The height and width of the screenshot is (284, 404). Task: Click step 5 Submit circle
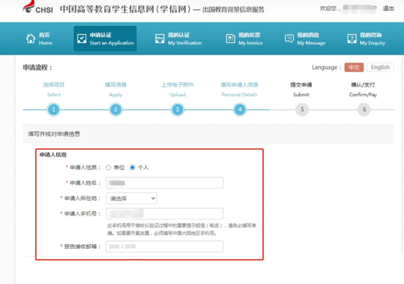(x=302, y=109)
